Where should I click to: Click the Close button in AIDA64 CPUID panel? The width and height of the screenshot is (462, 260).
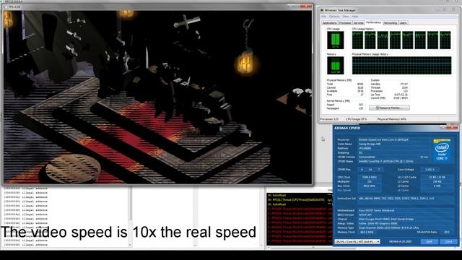point(448,242)
